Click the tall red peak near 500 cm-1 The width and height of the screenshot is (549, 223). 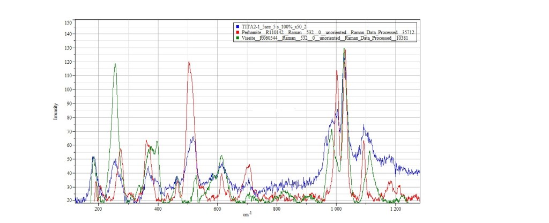click(x=189, y=63)
